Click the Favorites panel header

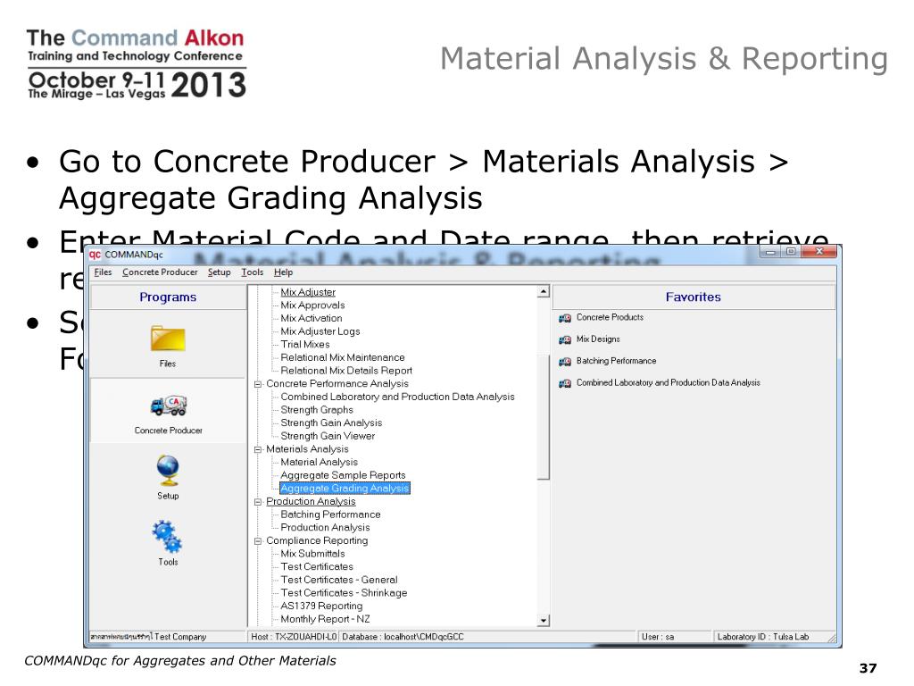tap(693, 297)
